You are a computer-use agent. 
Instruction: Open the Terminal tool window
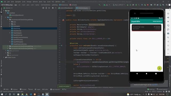pos(23,89)
